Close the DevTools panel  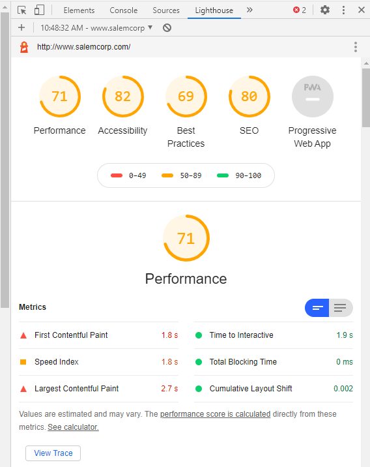pyautogui.click(x=362, y=10)
